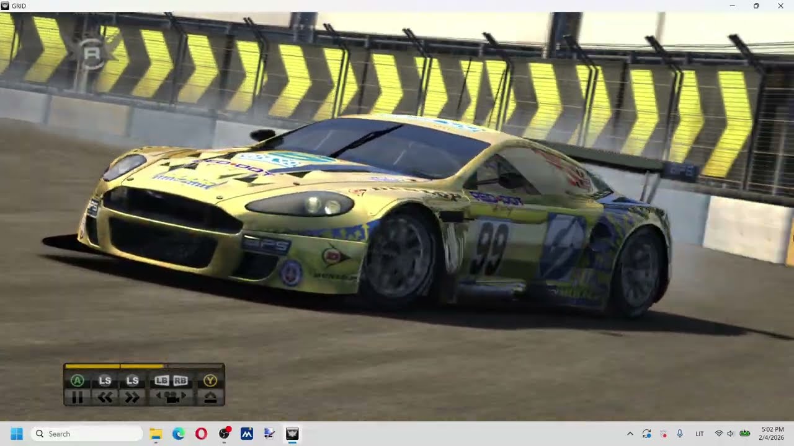Image resolution: width=794 pixels, height=446 pixels.
Task: Minimize the GRID window
Action: (x=732, y=6)
